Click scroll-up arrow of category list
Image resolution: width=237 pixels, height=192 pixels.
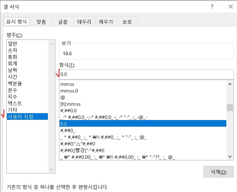51,44
